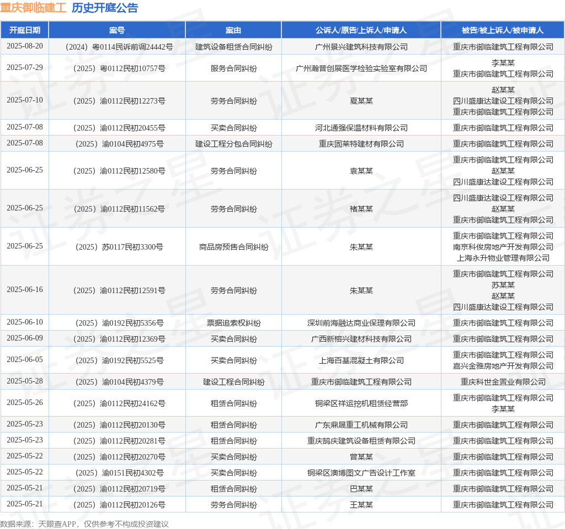Click plaintiff 广州景兴建筑科技有限公司
The height and width of the screenshot is (529, 565).
click(x=361, y=47)
